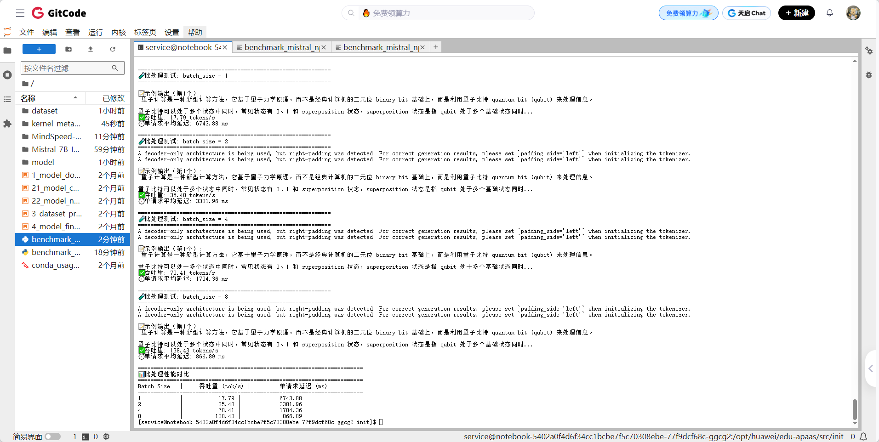Click the terminal command prompt line
The height and width of the screenshot is (442, 879).
[260, 422]
